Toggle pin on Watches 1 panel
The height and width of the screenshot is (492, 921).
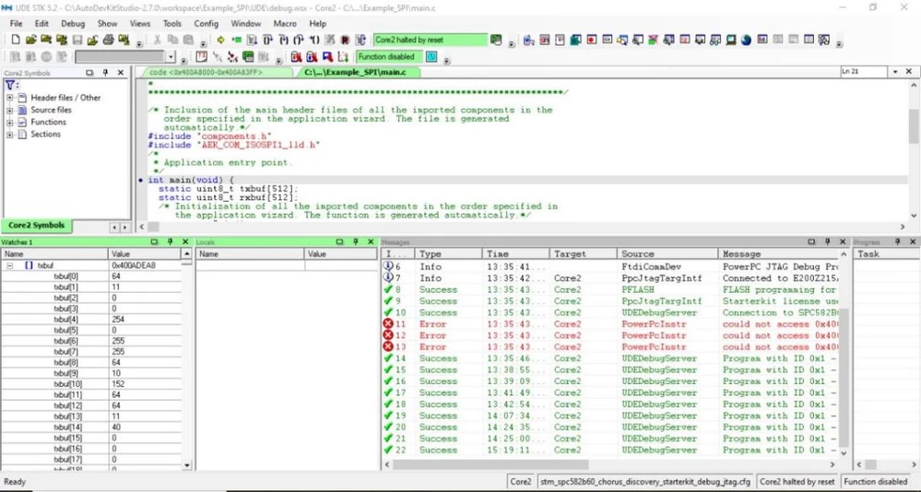170,242
